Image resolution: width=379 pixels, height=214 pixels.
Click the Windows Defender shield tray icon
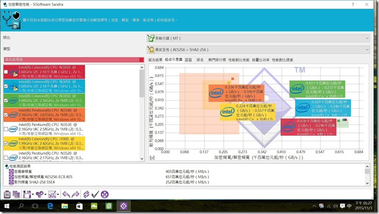pos(321,206)
